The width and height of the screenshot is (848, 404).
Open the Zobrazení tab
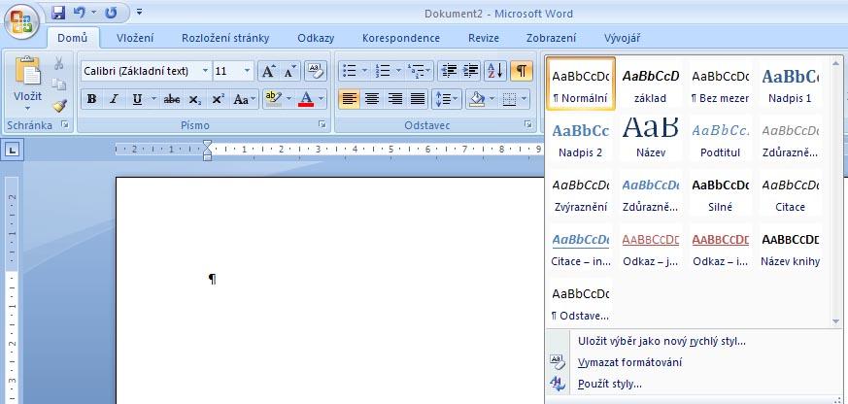551,39
